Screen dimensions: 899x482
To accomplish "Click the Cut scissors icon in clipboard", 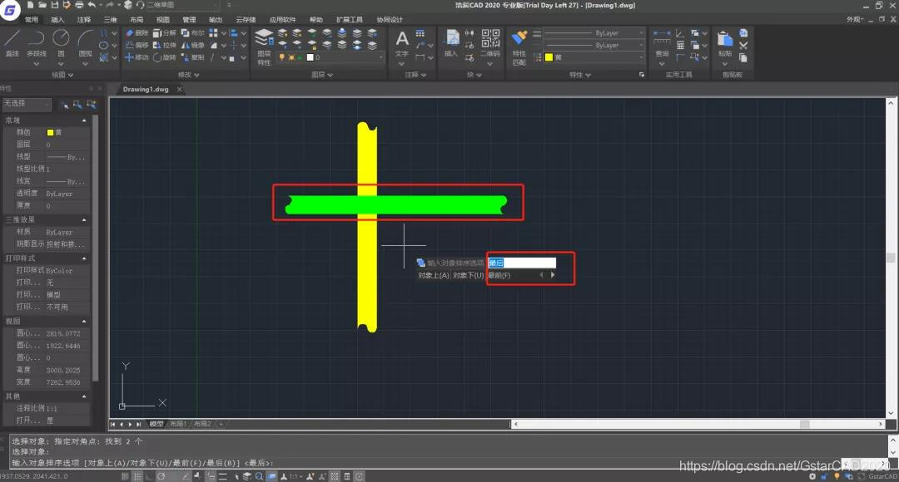I will [743, 45].
